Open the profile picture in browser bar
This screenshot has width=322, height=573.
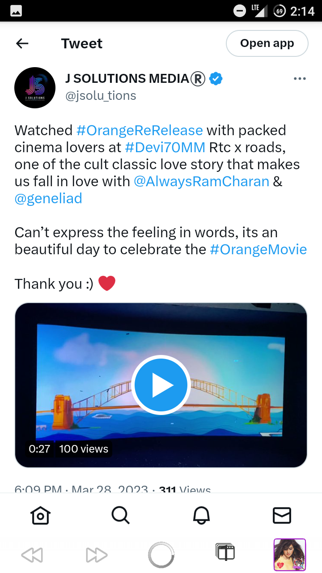click(x=290, y=555)
